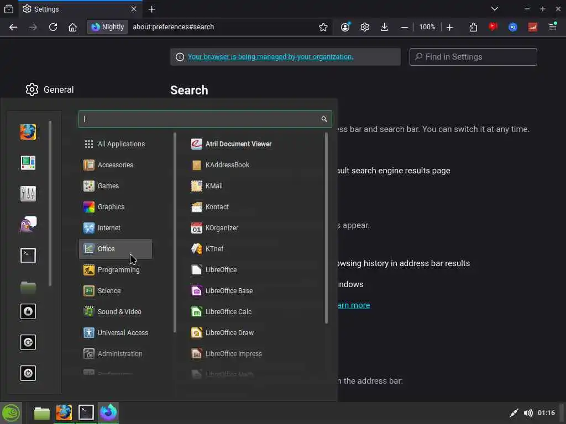
Task: Launch Software Manager from the favorites sidebar
Action: click(x=28, y=163)
